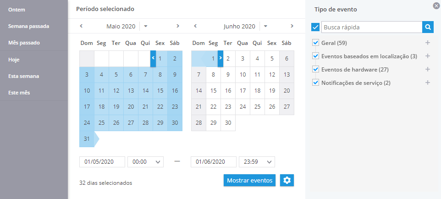Screen dimensions: 441x199
Task: Select Semana passada preset
Action: [x=29, y=26]
